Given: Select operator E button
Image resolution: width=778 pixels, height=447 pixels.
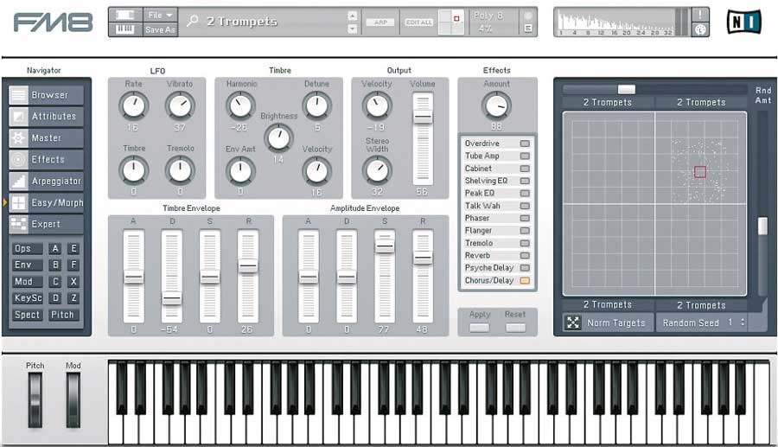Looking at the screenshot, I should 73,248.
